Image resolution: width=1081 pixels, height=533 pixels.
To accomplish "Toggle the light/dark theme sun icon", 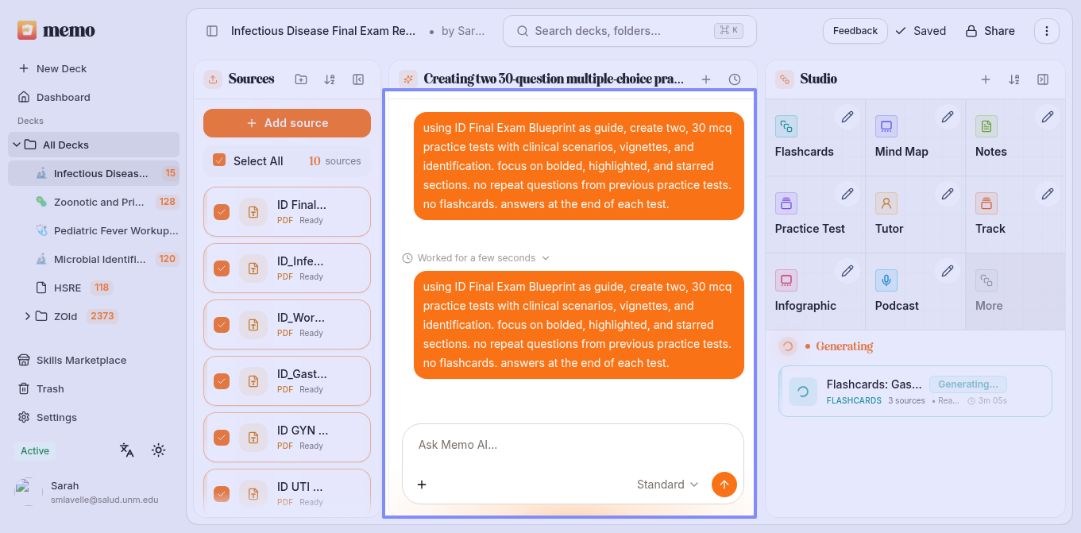I will (158, 450).
